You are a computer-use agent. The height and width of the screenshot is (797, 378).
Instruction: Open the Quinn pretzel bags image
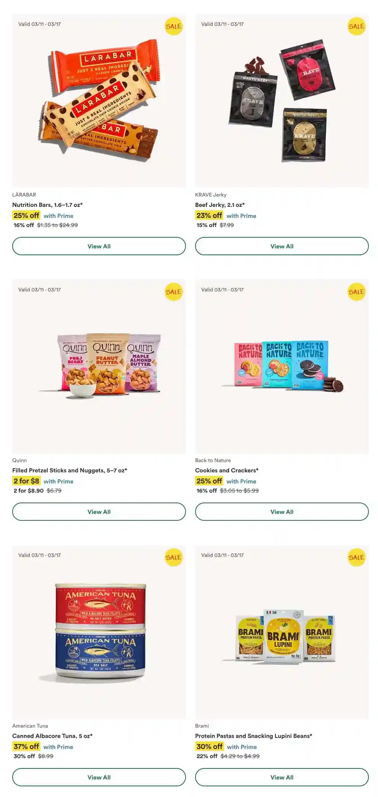point(109,365)
